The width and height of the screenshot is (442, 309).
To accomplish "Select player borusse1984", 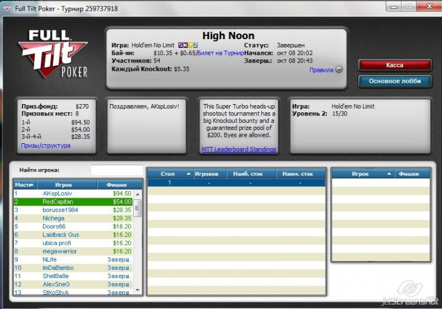I will 73,210.
